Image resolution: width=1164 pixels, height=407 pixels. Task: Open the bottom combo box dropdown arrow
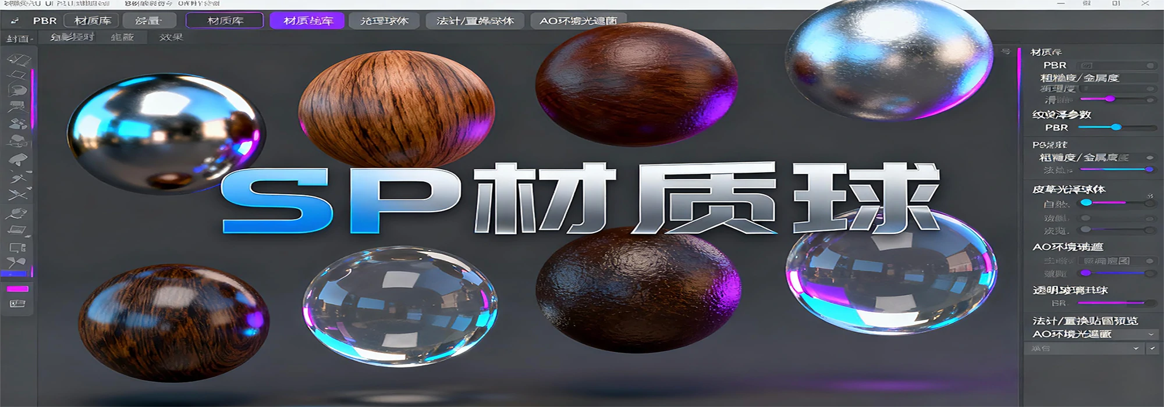(x=1135, y=348)
